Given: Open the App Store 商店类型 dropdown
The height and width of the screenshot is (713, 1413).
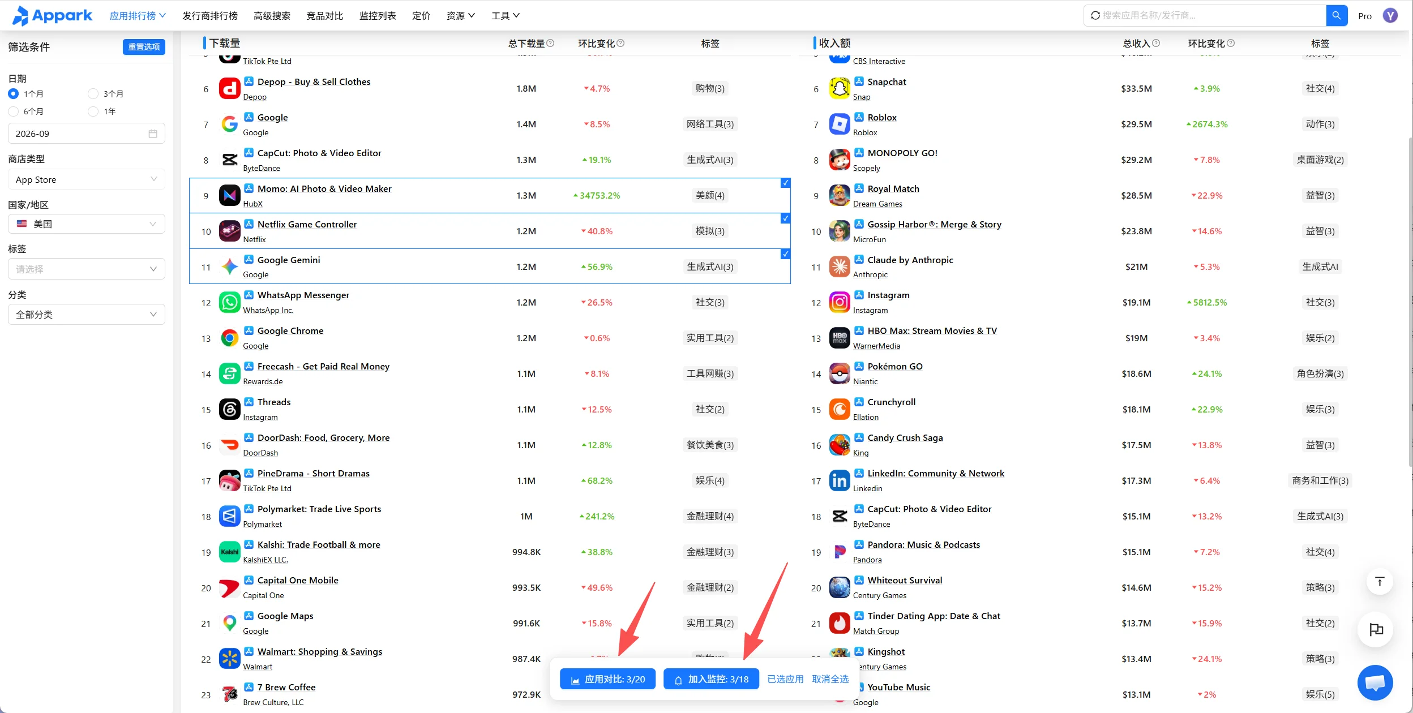Looking at the screenshot, I should pos(87,179).
